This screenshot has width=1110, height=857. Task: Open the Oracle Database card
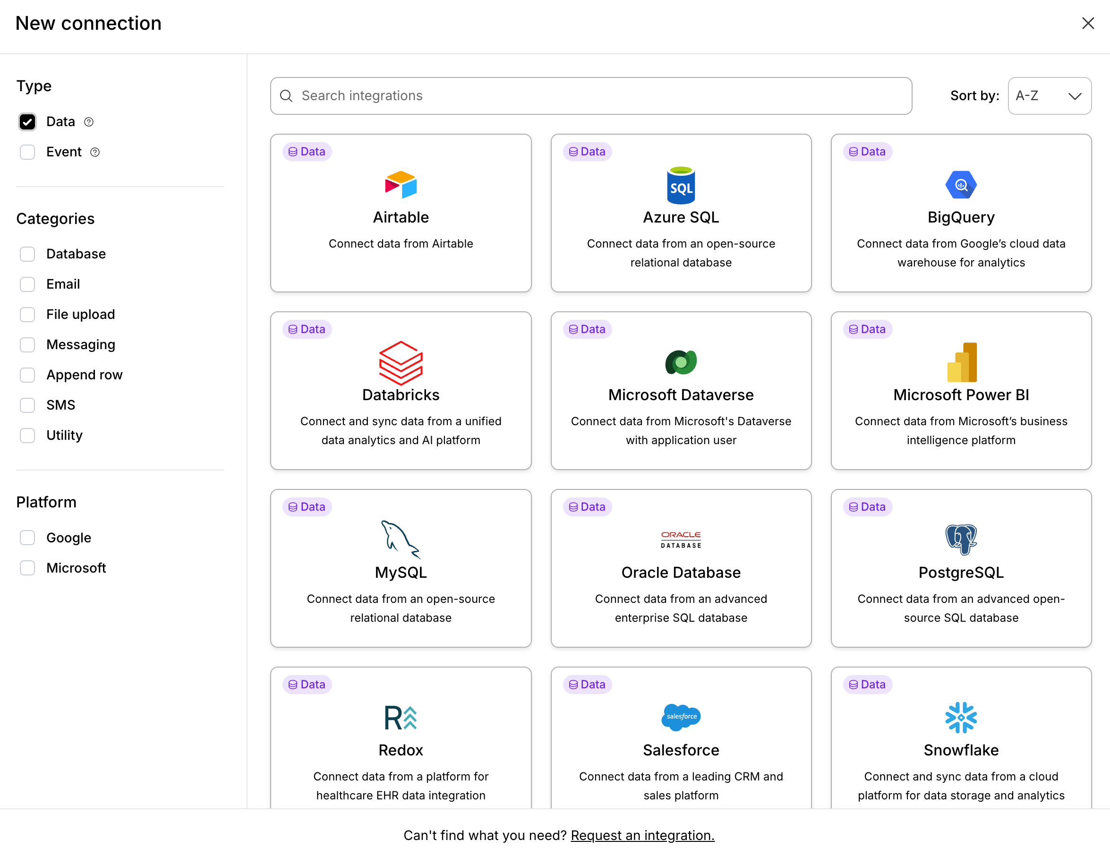click(681, 568)
